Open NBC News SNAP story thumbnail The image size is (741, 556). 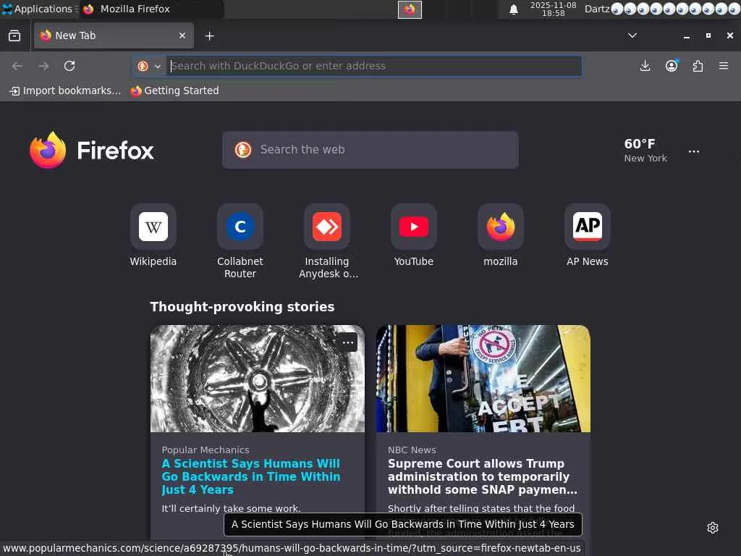coord(483,379)
